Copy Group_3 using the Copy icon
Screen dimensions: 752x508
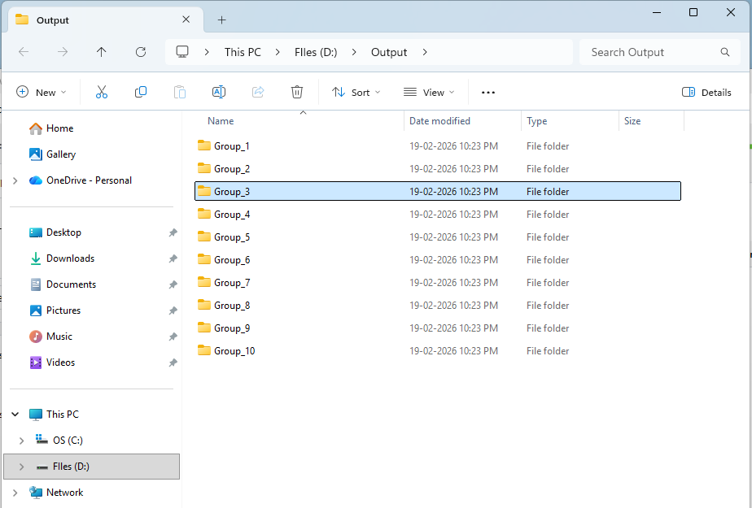[x=140, y=92]
